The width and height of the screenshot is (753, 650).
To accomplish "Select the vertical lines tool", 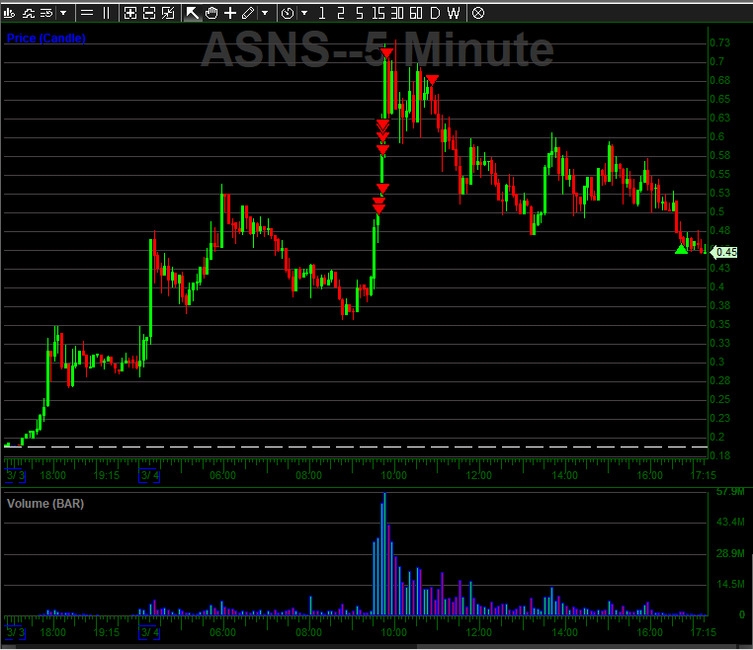I will 106,13.
